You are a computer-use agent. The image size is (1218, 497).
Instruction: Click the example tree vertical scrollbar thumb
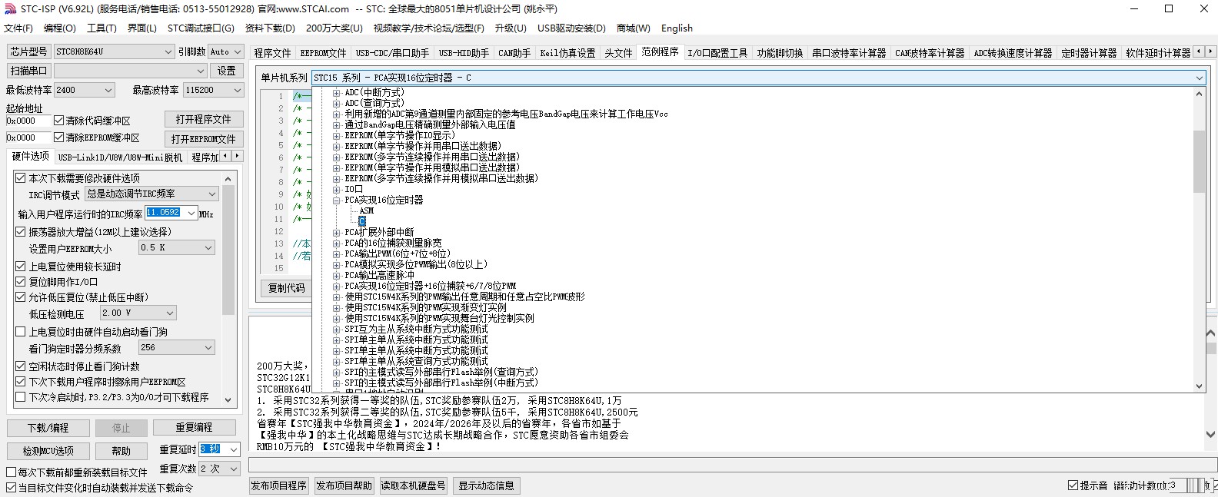coord(1199,161)
